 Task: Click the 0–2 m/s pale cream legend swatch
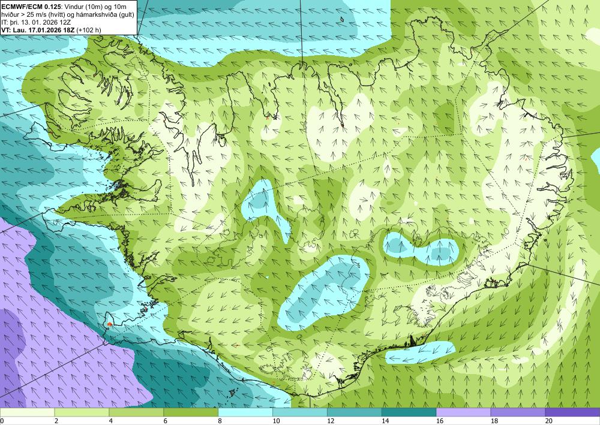27,412
